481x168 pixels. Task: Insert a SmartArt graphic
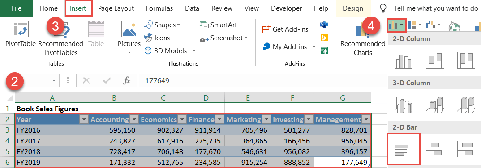(x=218, y=25)
